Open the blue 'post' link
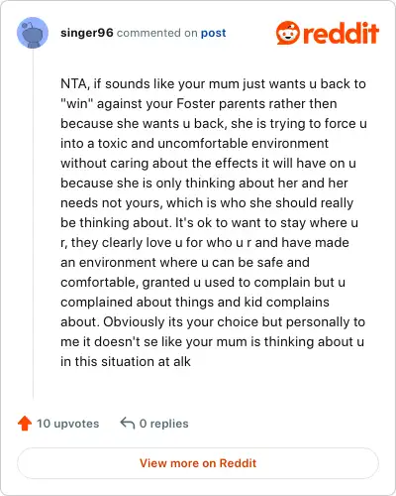Image resolution: width=396 pixels, height=496 pixels. pos(214,33)
